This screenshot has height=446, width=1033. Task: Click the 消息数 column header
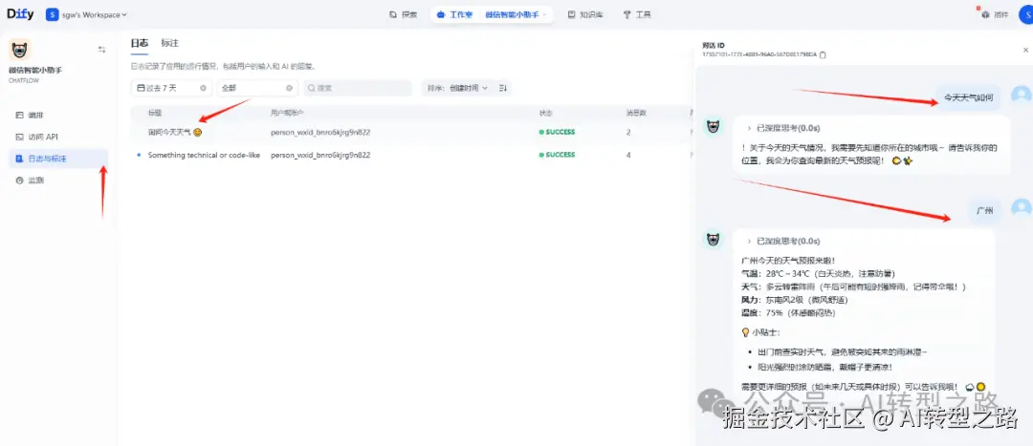click(x=635, y=113)
